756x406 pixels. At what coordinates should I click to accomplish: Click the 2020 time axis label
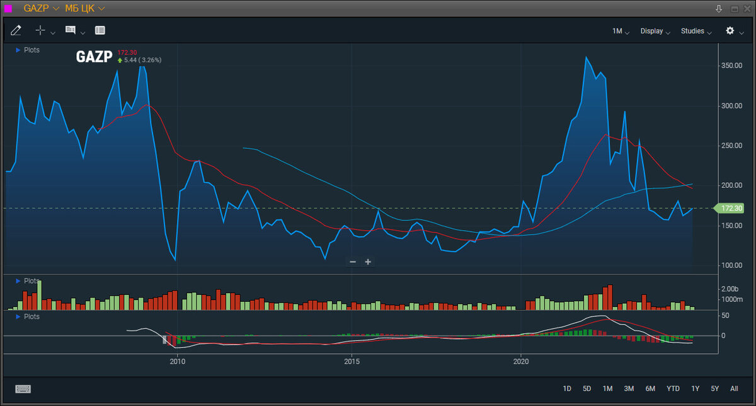coord(521,362)
